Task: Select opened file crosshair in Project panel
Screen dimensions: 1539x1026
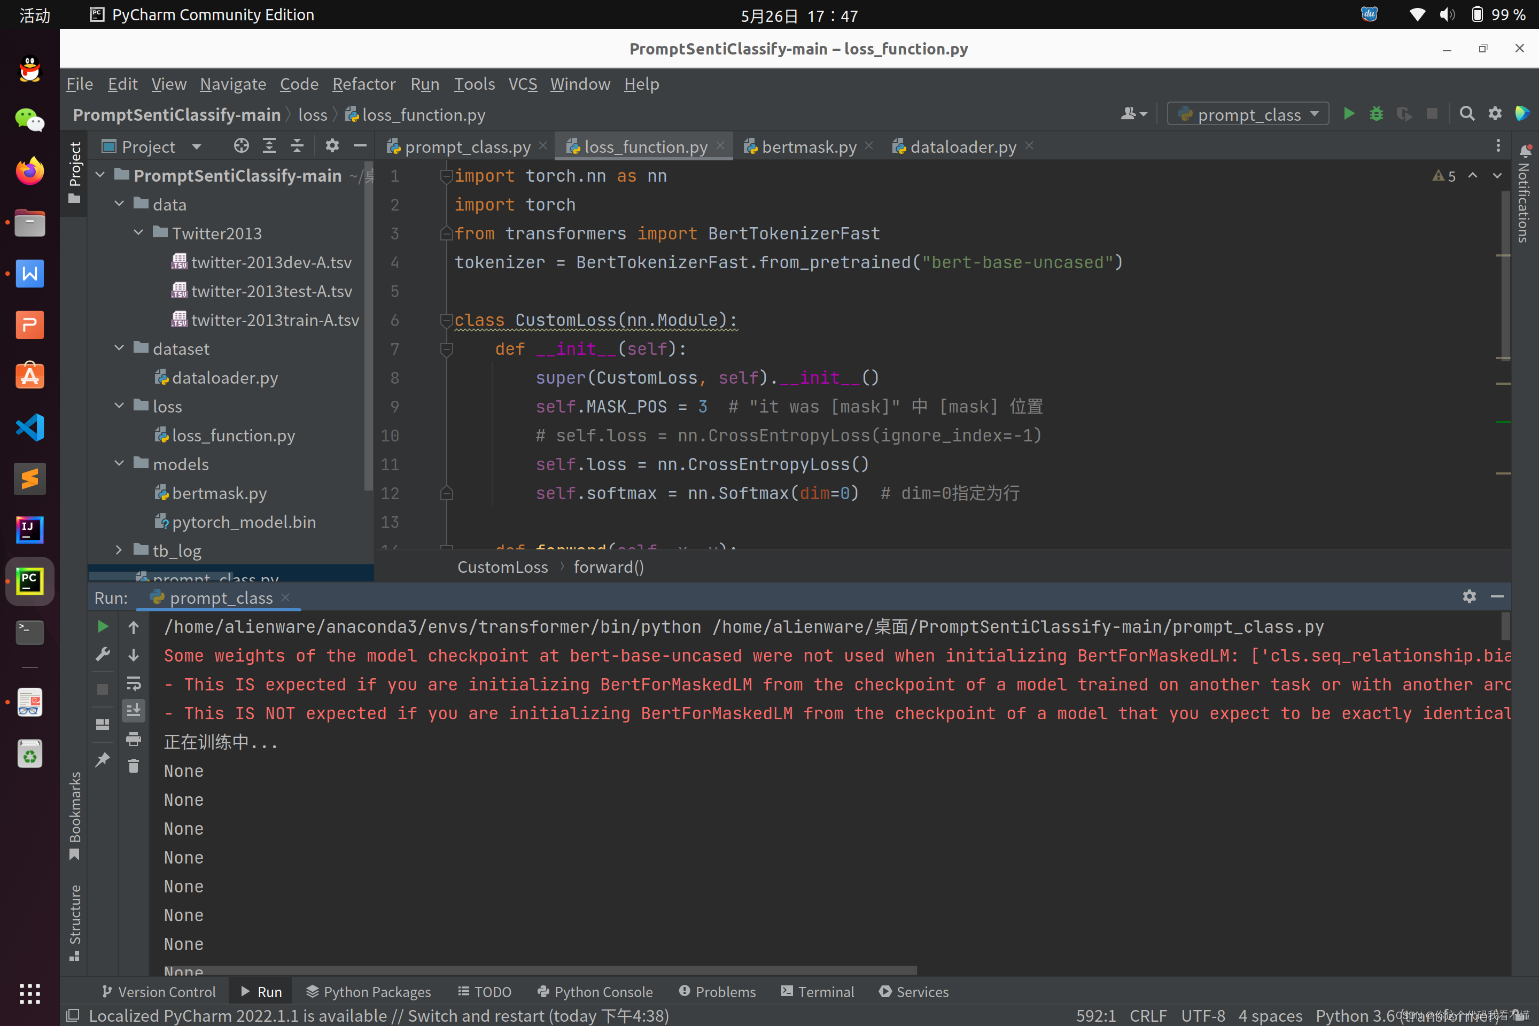Action: [x=242, y=146]
